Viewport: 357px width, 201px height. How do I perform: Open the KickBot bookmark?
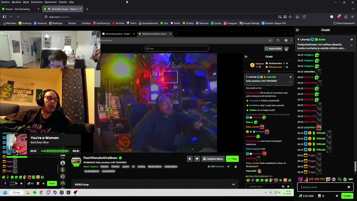pyautogui.click(x=188, y=23)
